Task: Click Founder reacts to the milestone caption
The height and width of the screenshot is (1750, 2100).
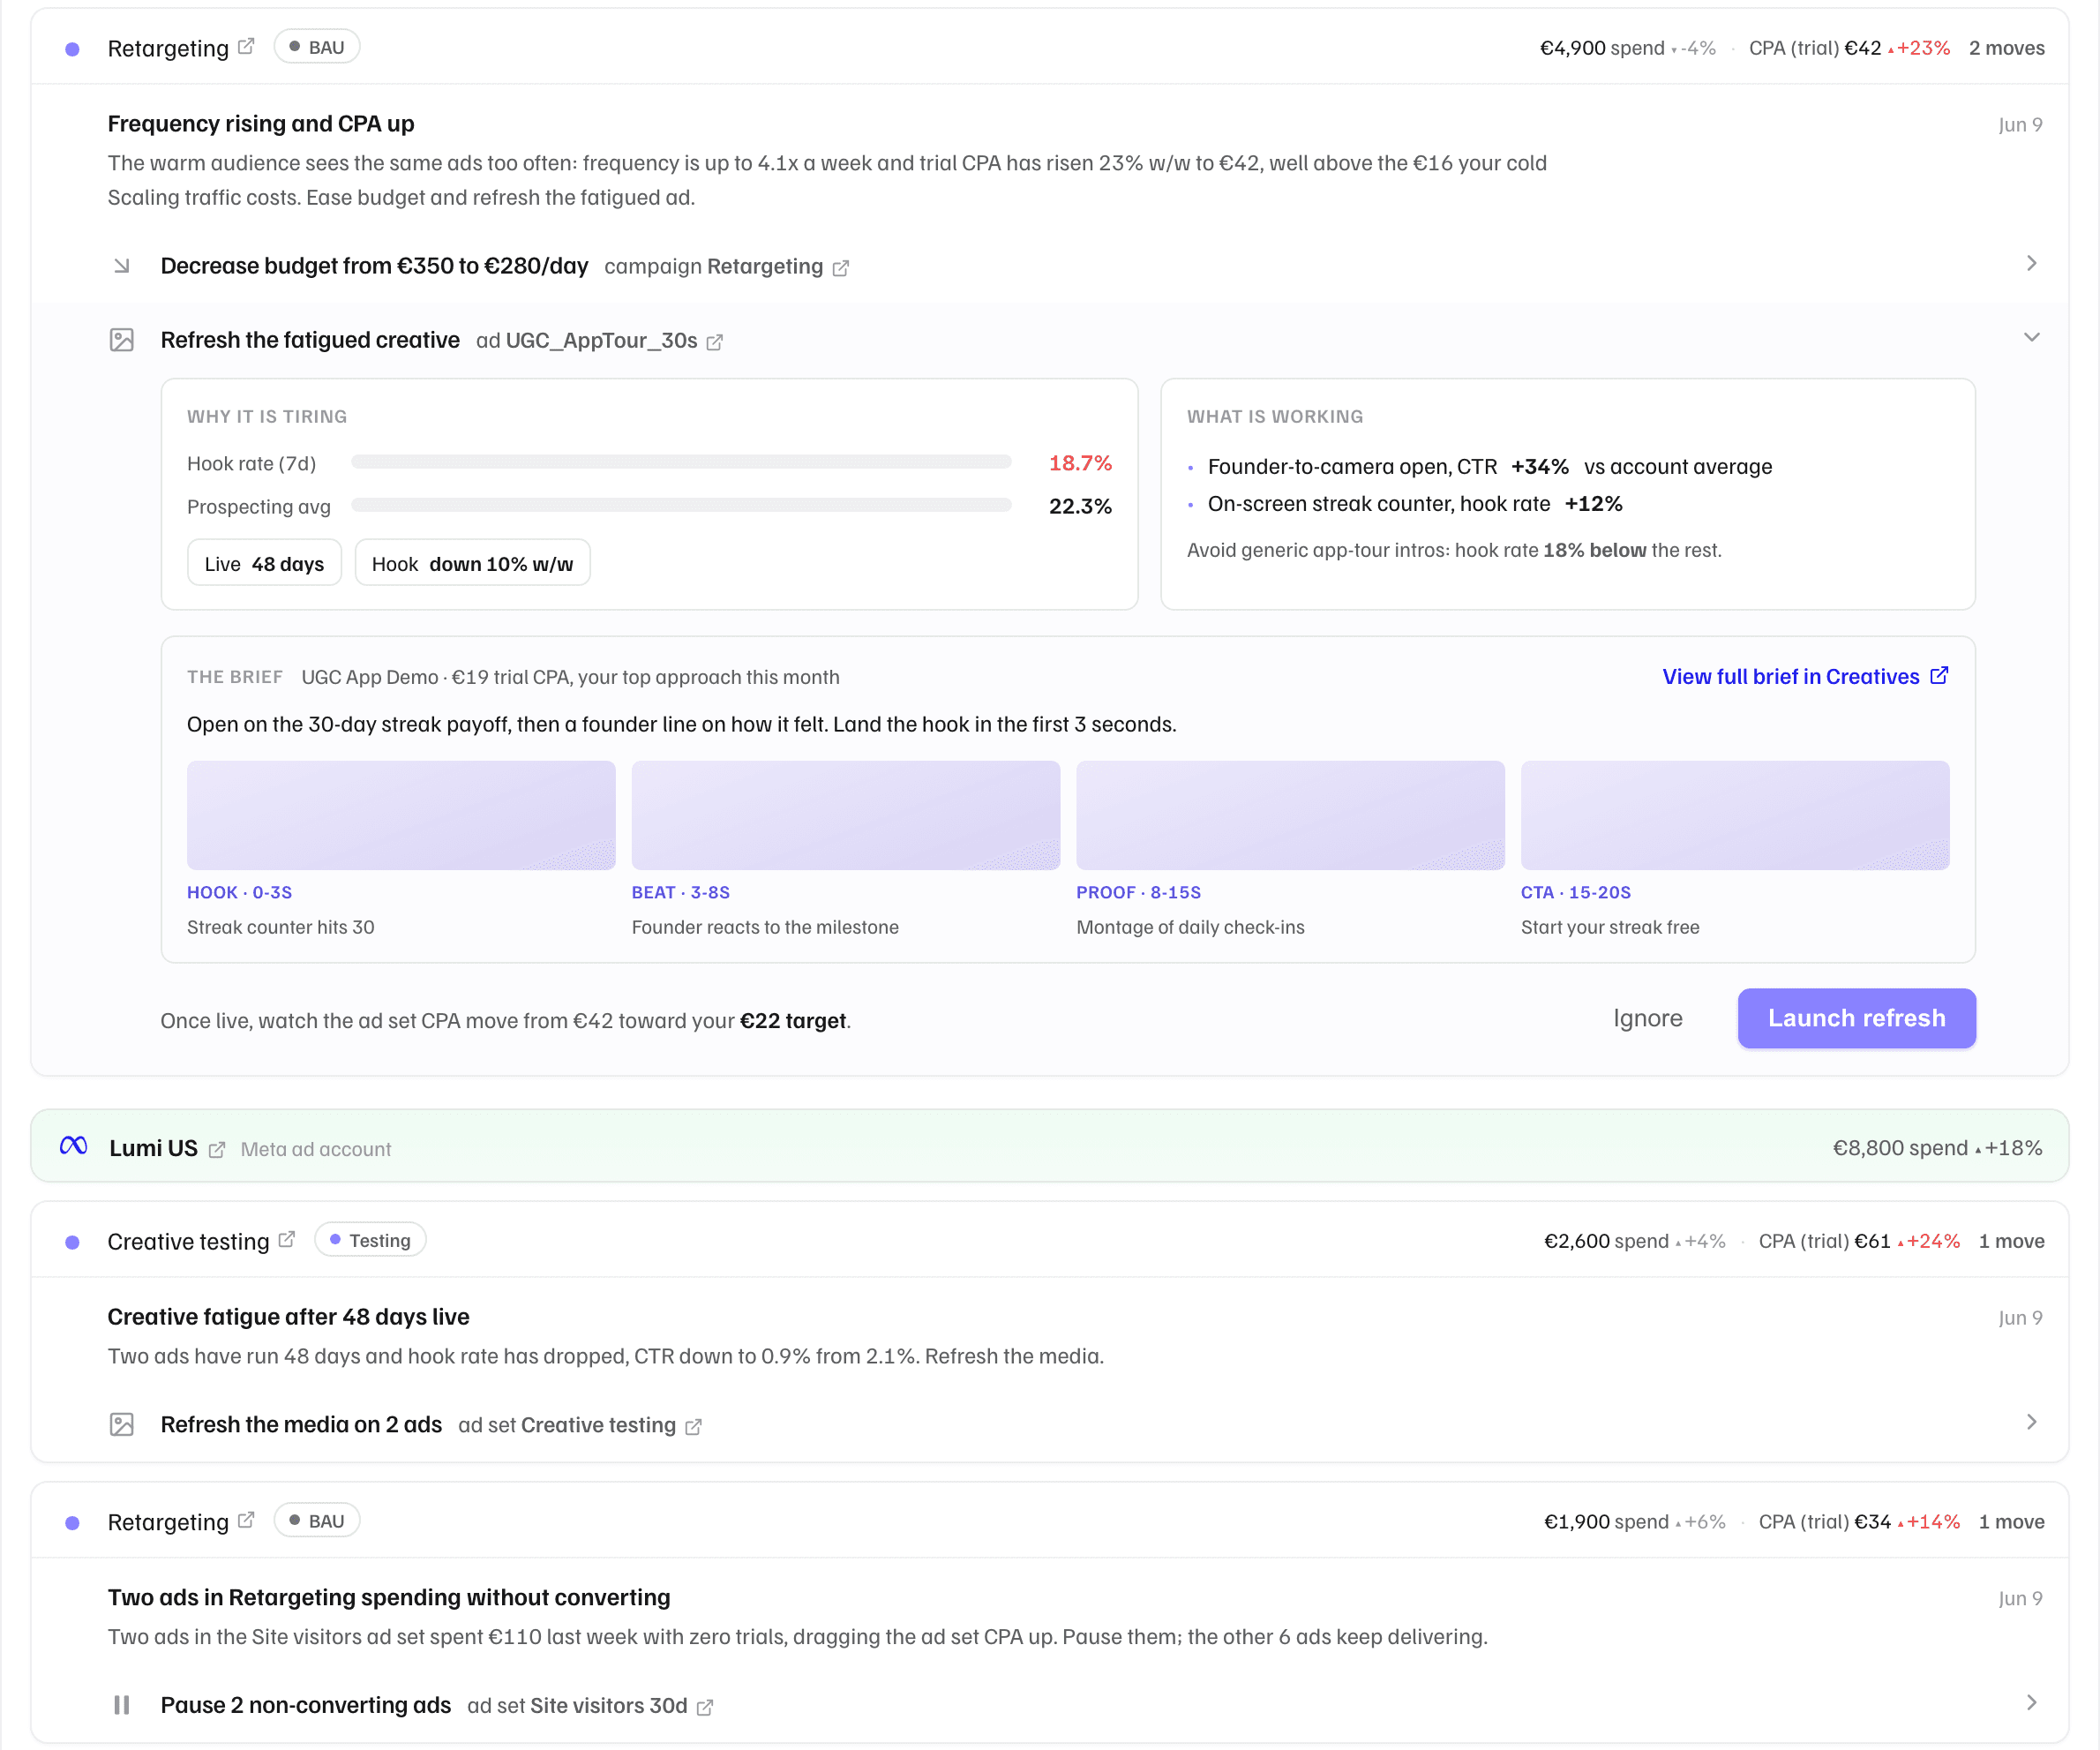Action: click(765, 927)
